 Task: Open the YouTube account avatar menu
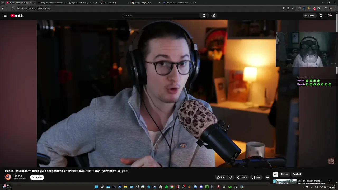point(329,16)
